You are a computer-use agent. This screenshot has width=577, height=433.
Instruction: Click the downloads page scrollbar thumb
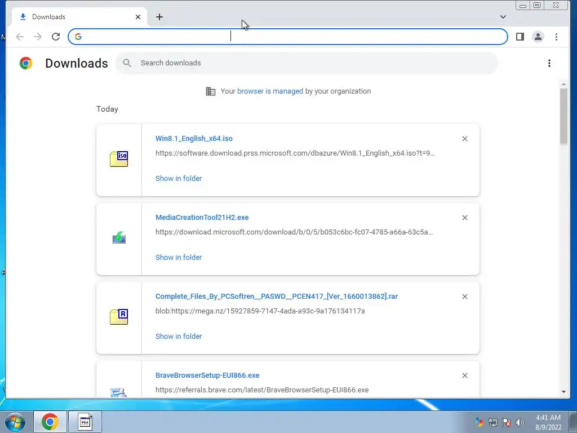pos(563,116)
